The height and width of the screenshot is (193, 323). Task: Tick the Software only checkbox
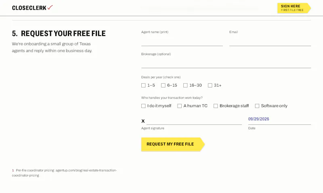[257, 106]
